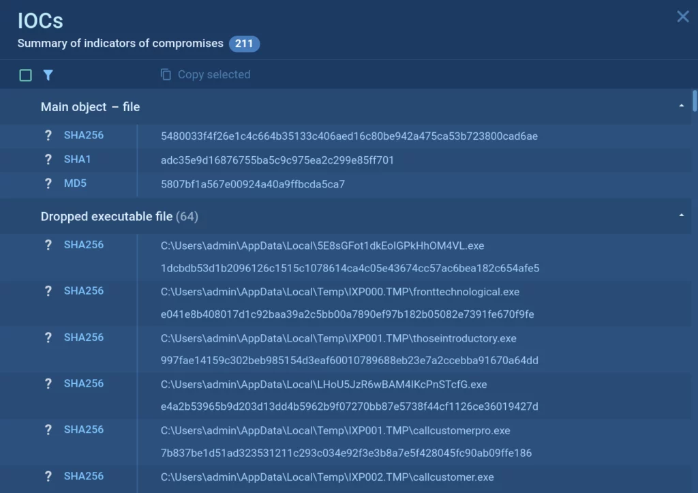This screenshot has width=698, height=493.
Task: Click the copy icon beside Copy selected
Action: (166, 74)
